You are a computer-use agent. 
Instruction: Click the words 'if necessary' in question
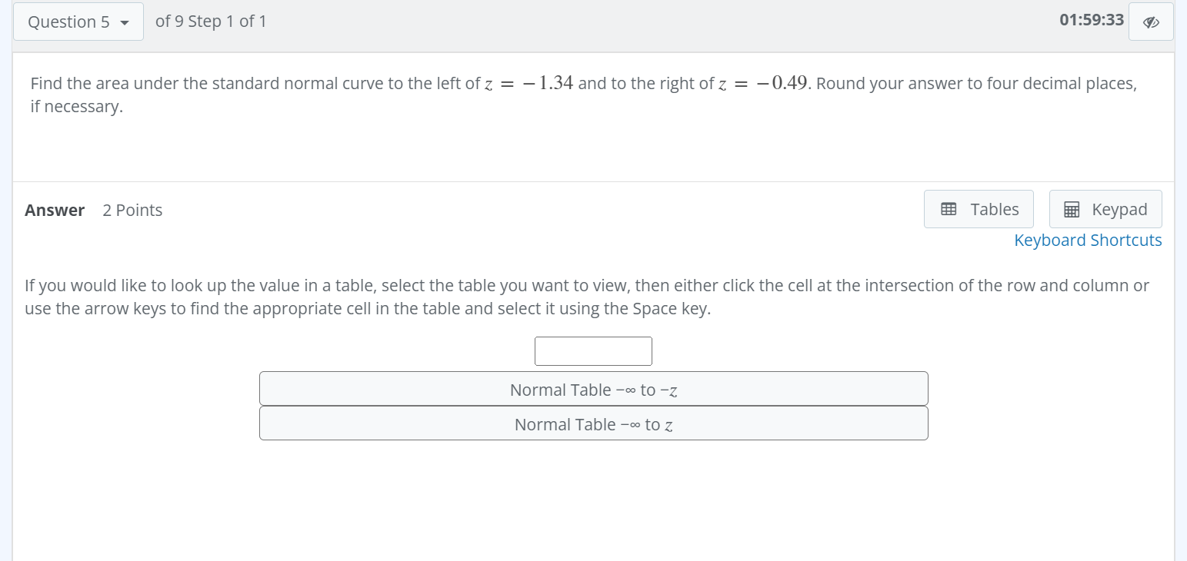pos(76,107)
